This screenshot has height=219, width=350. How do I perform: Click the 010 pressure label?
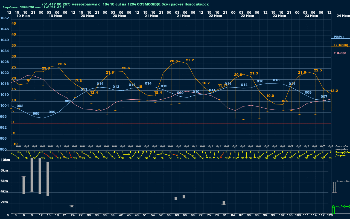(196, 91)
